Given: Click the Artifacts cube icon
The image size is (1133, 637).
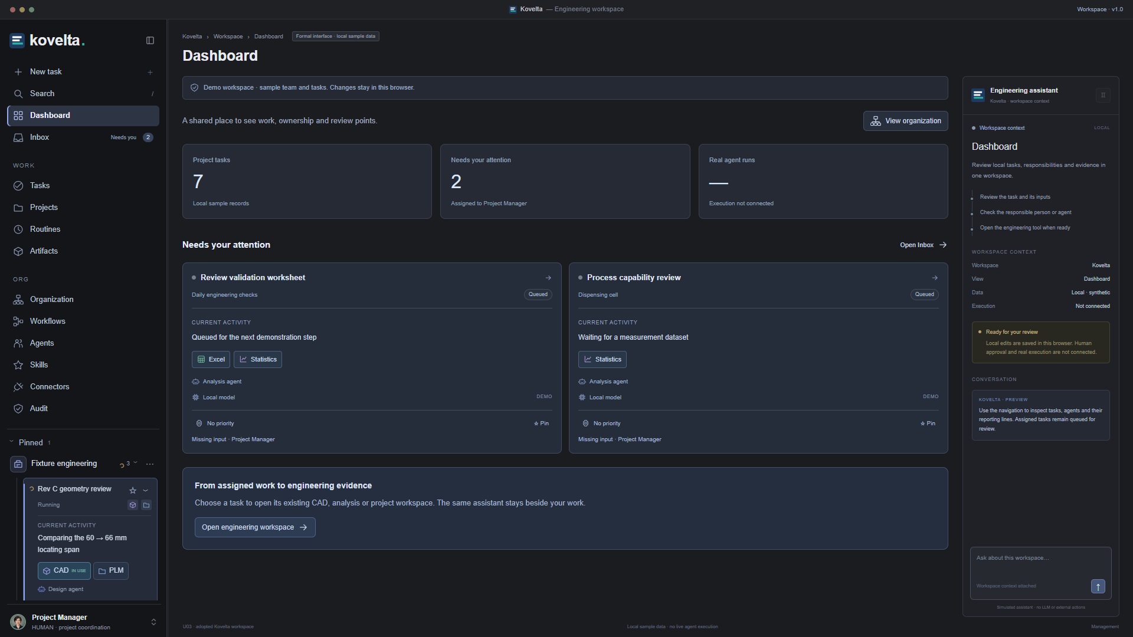Looking at the screenshot, I should point(18,251).
